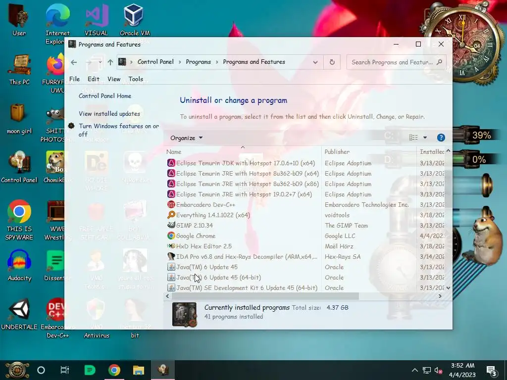Sort by the Name column header

click(x=174, y=152)
